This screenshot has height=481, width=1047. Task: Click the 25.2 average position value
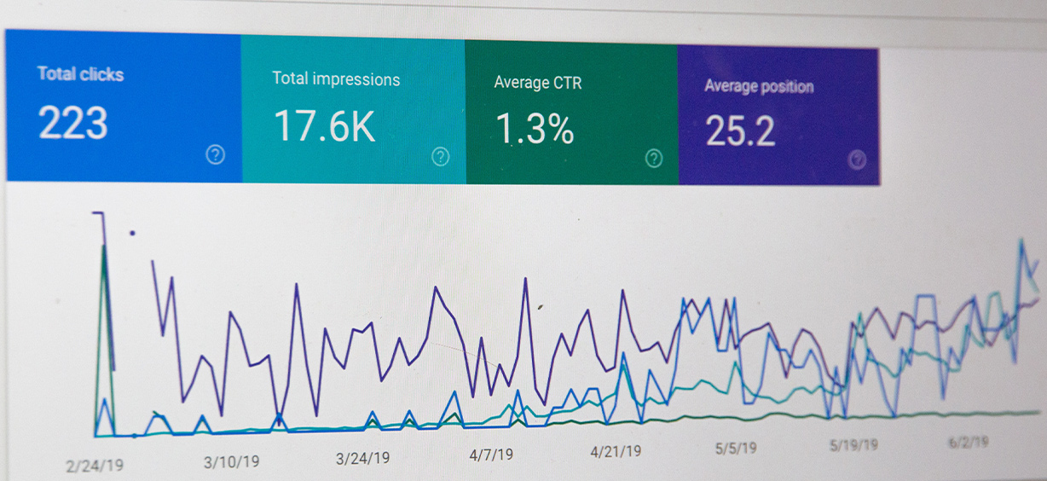point(740,131)
